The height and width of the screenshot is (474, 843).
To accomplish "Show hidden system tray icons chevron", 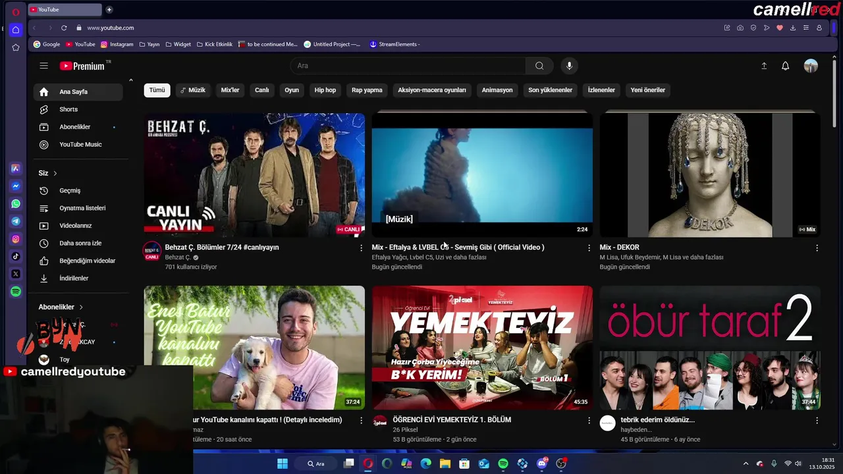I will point(746,463).
